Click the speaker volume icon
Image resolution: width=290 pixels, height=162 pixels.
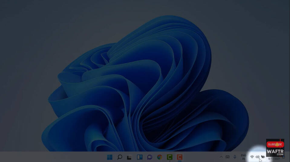257,157
